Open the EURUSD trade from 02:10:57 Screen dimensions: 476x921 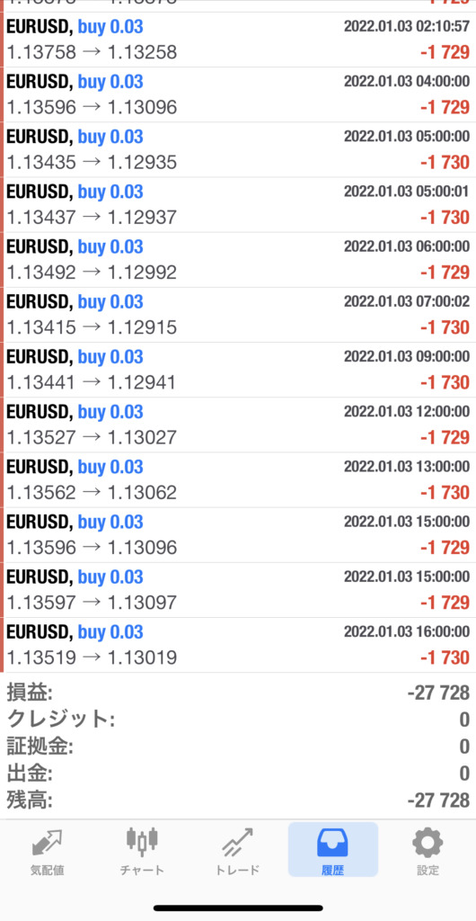click(238, 40)
